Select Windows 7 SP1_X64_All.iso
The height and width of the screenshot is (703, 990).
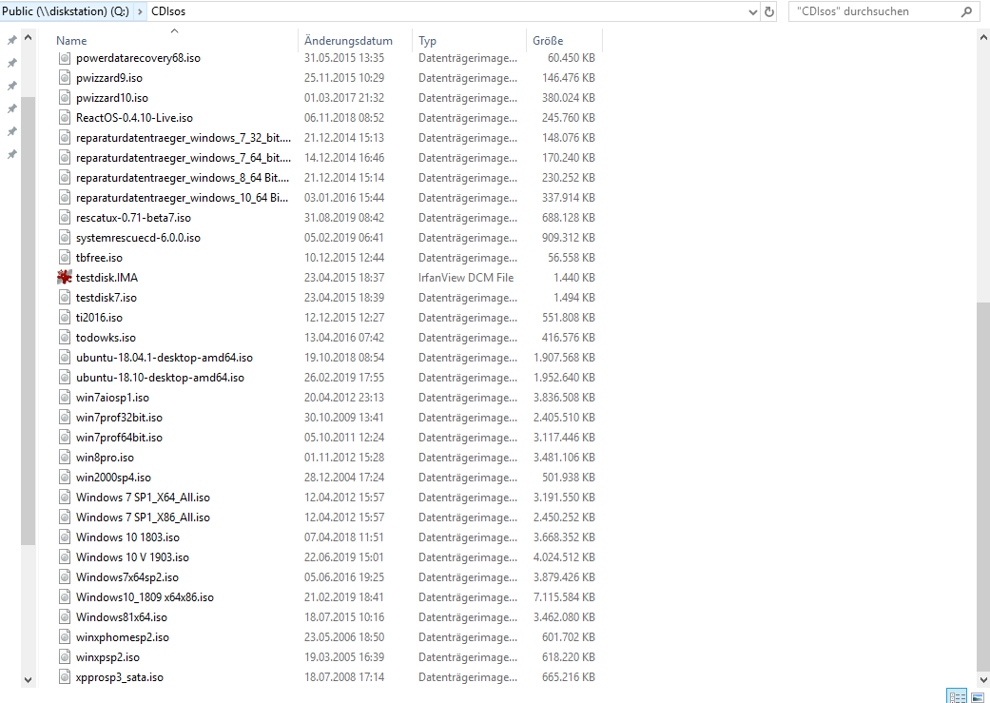pos(143,498)
